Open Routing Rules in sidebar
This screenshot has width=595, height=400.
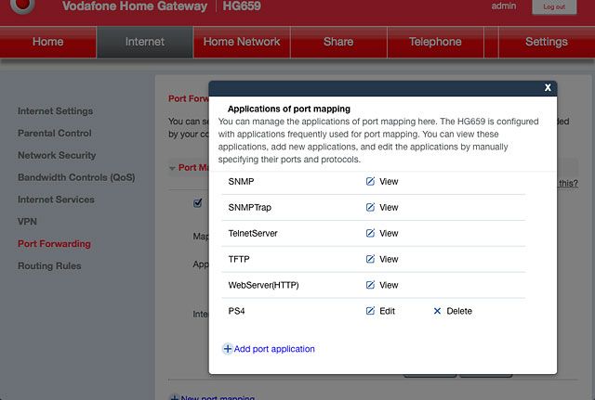coord(49,266)
